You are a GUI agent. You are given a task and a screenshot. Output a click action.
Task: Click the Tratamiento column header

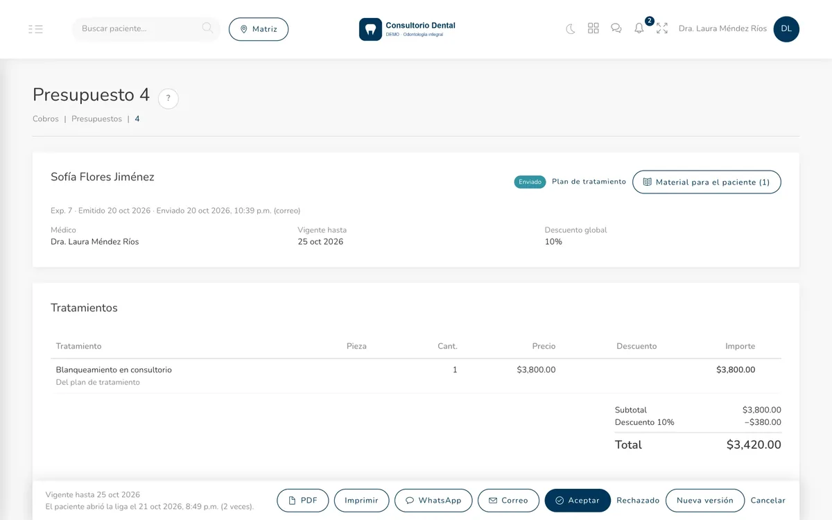79,346
